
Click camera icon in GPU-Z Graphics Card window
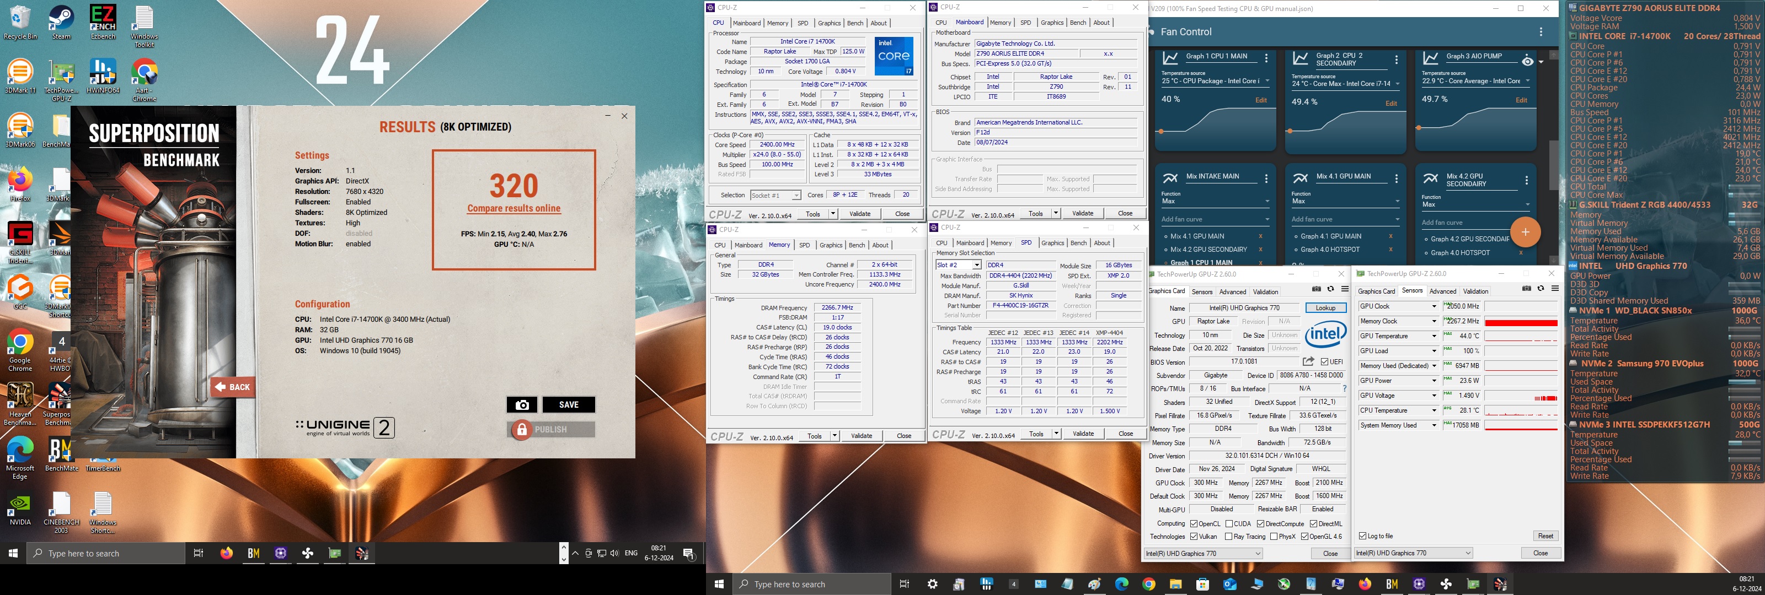[x=1316, y=289]
